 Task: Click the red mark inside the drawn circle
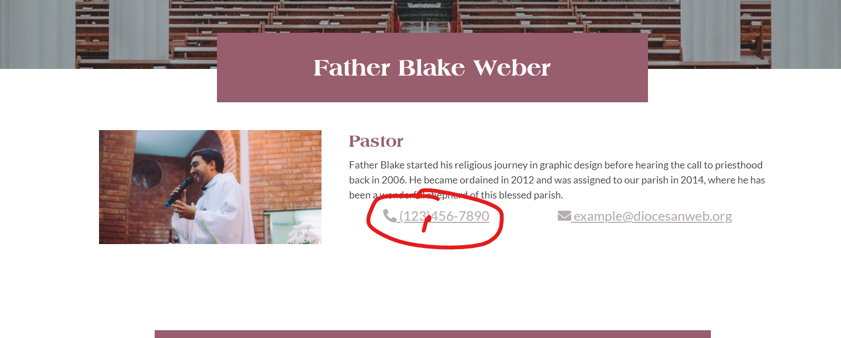tap(426, 223)
